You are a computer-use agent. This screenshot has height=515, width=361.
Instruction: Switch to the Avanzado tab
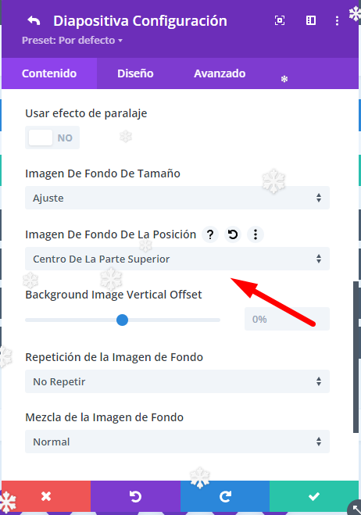pos(220,73)
